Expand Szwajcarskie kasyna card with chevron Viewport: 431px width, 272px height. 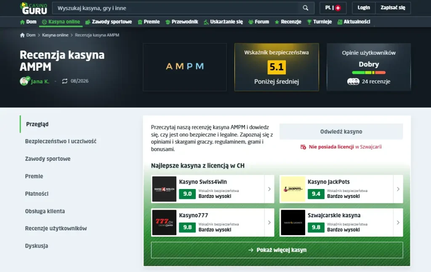(x=398, y=222)
